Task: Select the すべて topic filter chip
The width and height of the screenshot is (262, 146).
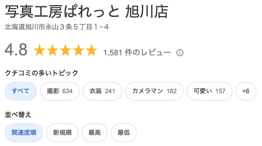Action: 21,91
